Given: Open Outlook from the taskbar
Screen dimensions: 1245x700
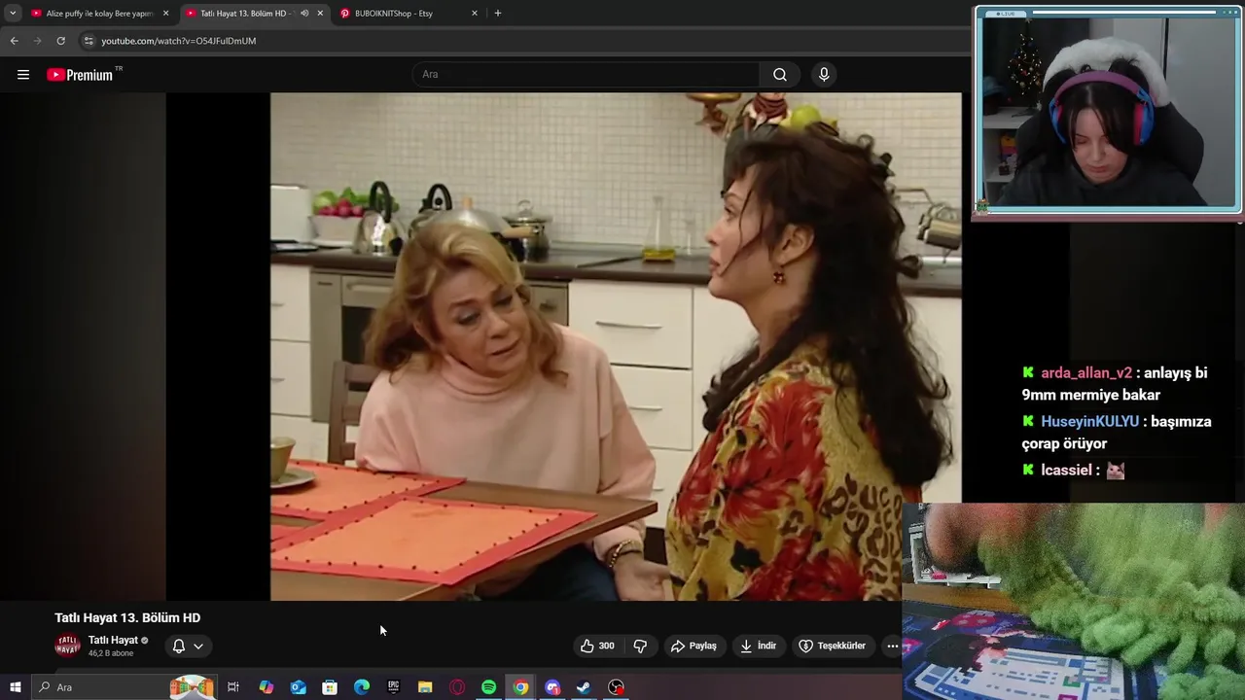Looking at the screenshot, I should (x=298, y=687).
